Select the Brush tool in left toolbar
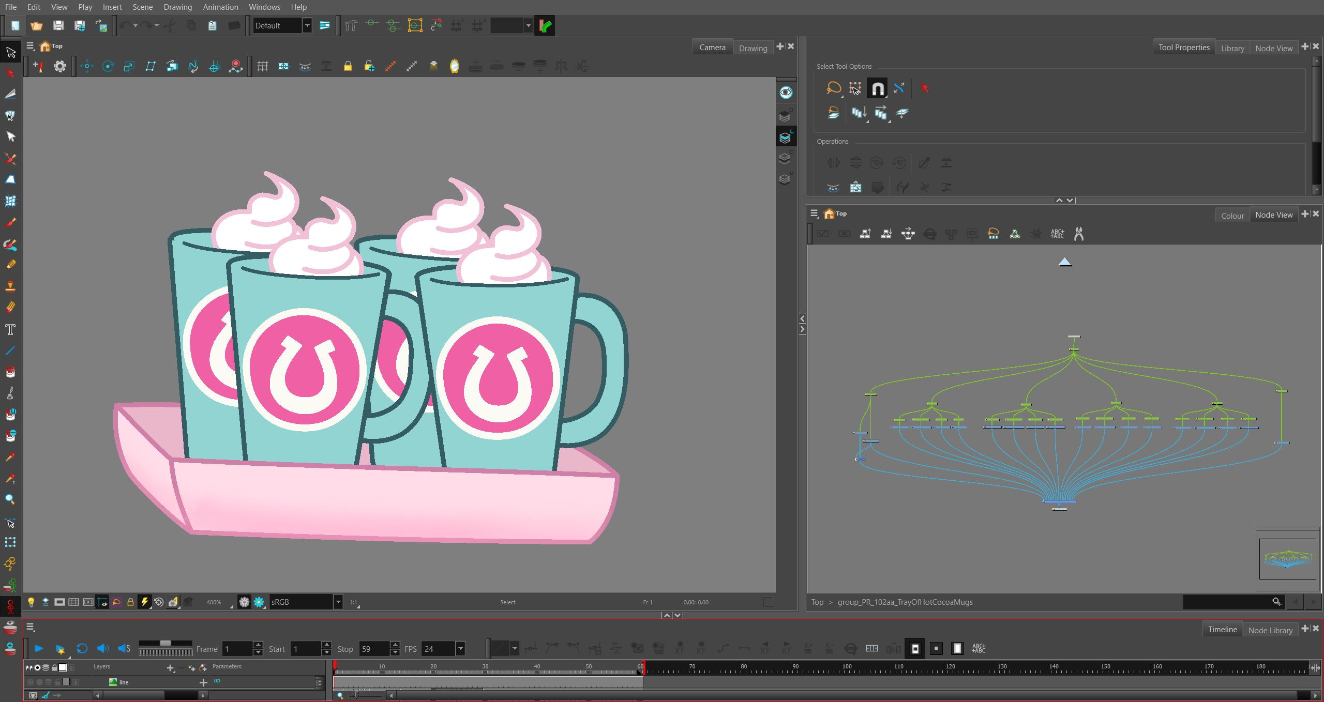Screen dimensions: 1324x702 coord(10,223)
